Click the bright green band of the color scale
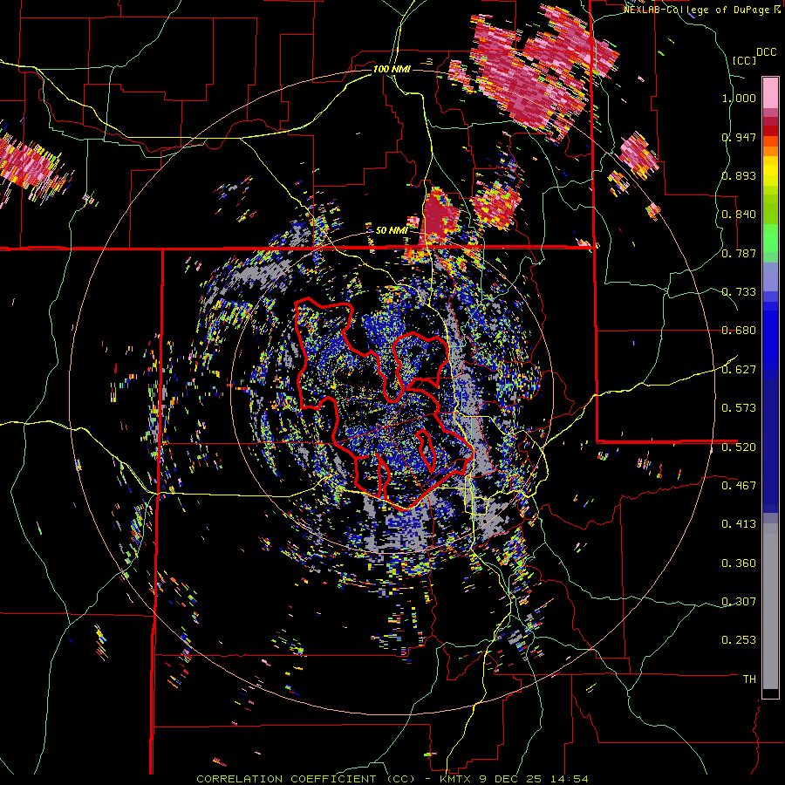This screenshot has height=785, width=785. pos(770,238)
